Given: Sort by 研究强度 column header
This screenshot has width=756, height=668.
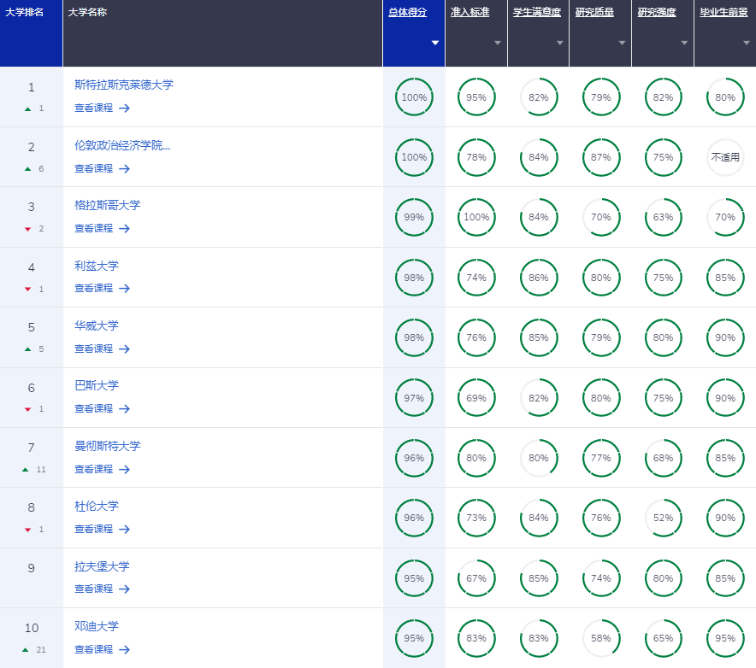Looking at the screenshot, I should tap(657, 12).
